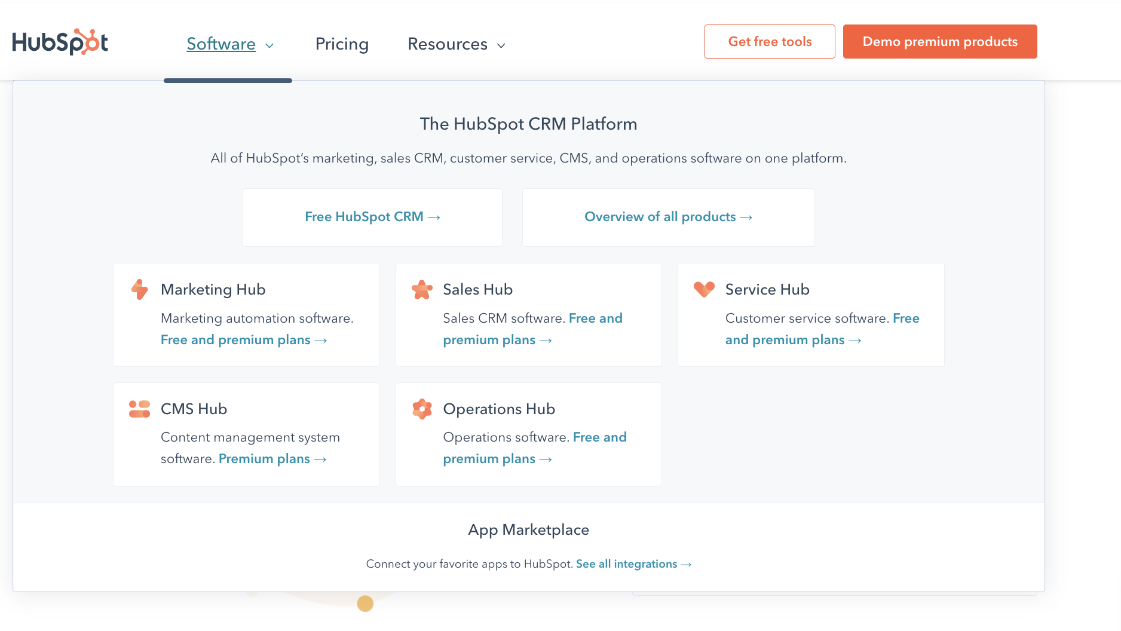Open the Software menu item
1121x631 pixels.
[221, 44]
